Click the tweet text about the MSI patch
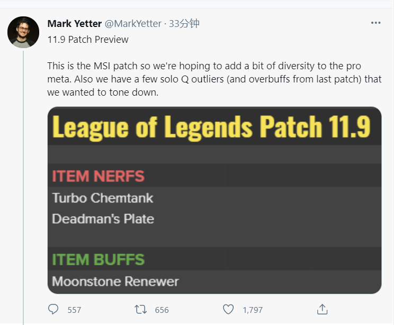The image size is (400, 325). pyautogui.click(x=214, y=79)
